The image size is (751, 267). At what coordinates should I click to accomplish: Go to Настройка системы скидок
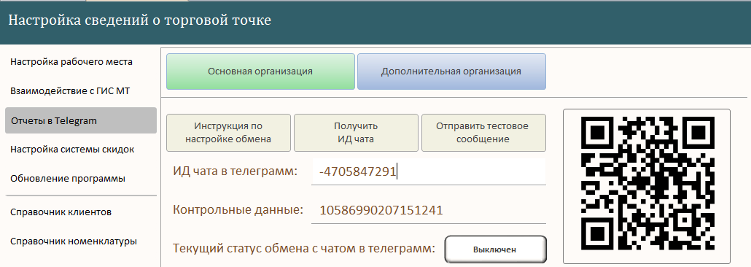pos(72,149)
